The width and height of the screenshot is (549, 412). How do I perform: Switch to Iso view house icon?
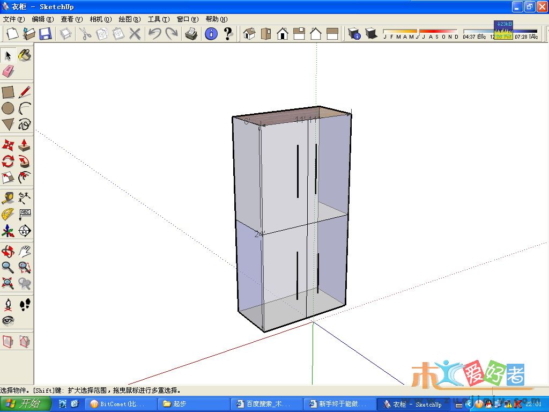click(249, 34)
